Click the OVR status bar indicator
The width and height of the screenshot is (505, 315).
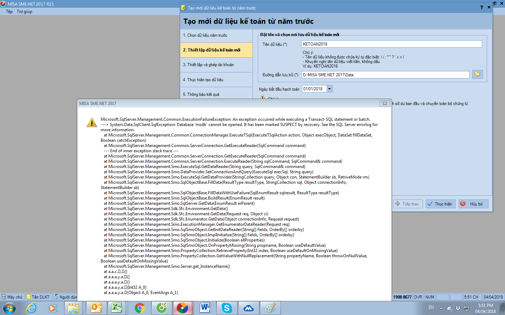418,297
